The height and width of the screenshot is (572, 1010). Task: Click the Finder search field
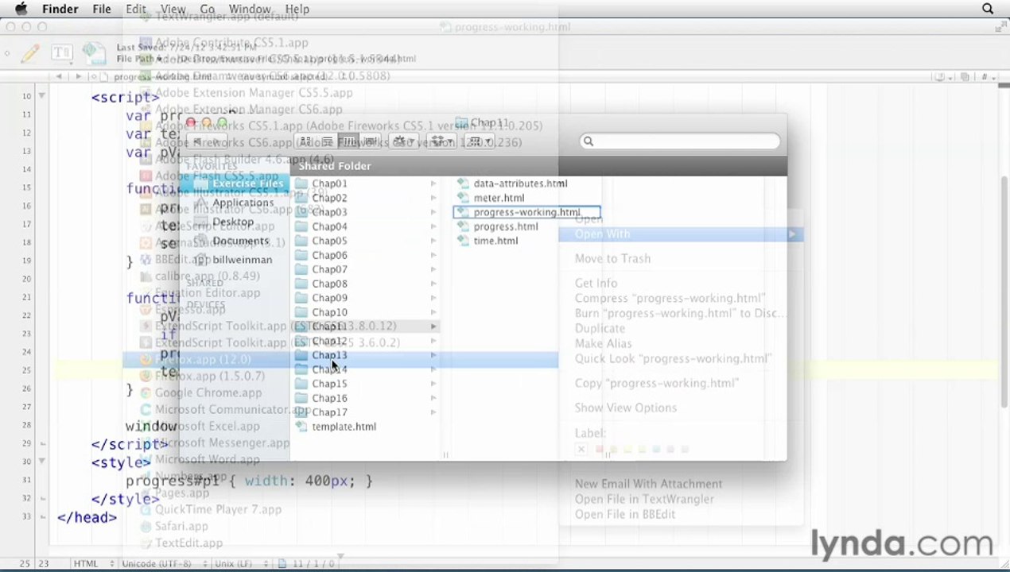click(x=680, y=141)
